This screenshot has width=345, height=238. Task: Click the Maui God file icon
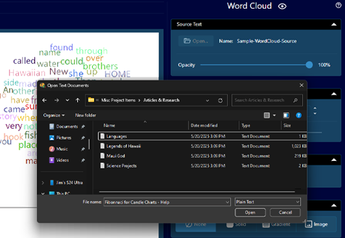click(102, 156)
